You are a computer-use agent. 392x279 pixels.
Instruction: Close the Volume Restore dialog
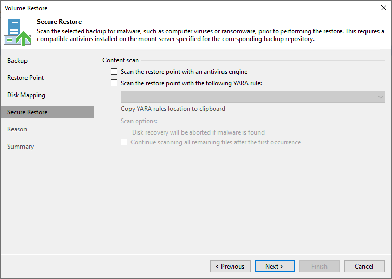point(383,8)
